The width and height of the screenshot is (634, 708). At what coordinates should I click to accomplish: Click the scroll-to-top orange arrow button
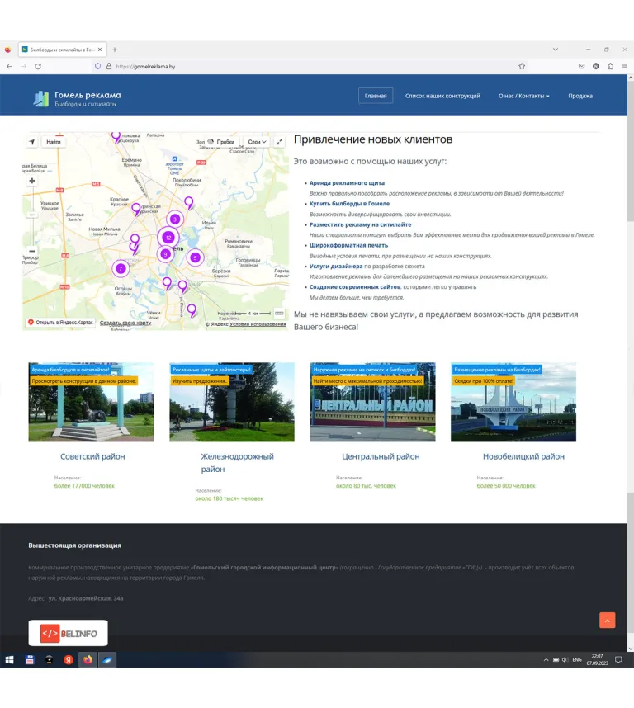[x=607, y=621]
